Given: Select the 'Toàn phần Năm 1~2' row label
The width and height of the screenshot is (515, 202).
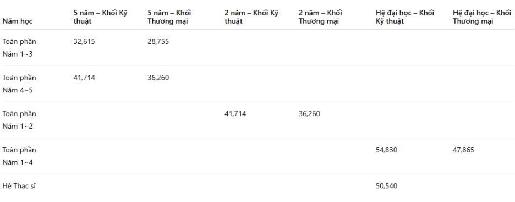Looking at the screenshot, I should click(19, 120).
